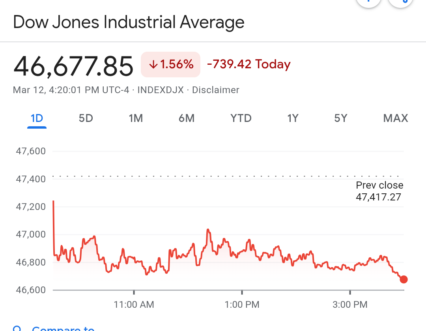
Task: Click the 1:00 PM time axis label
Action: (242, 305)
